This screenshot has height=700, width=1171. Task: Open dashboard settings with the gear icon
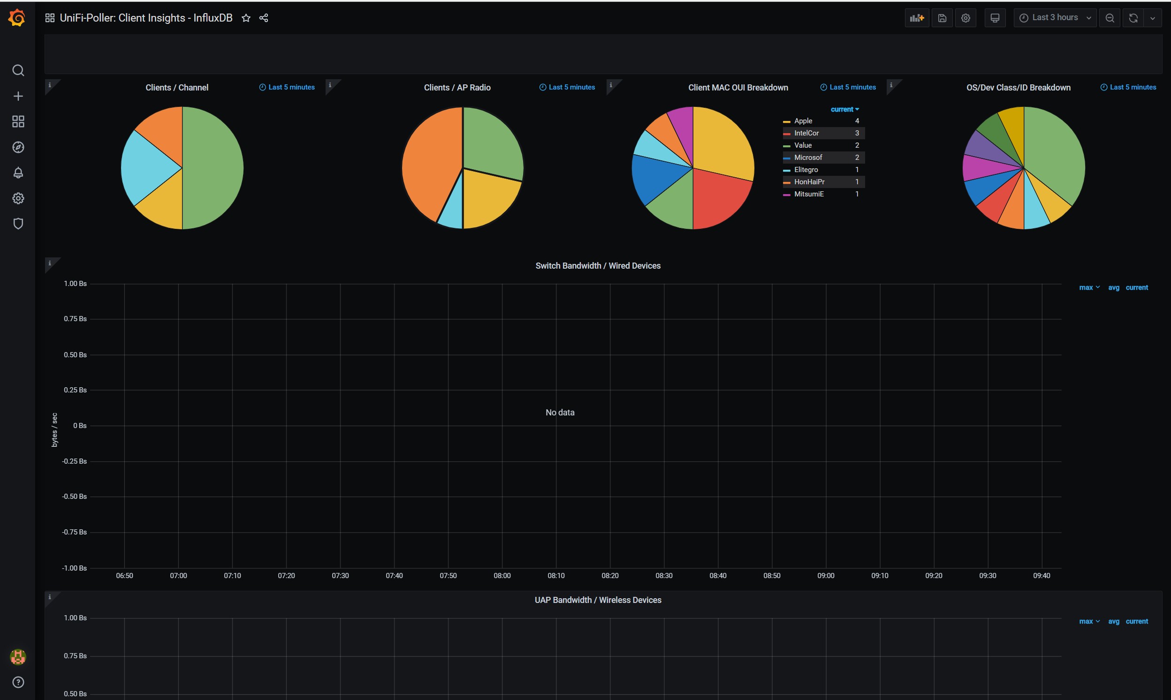point(965,17)
